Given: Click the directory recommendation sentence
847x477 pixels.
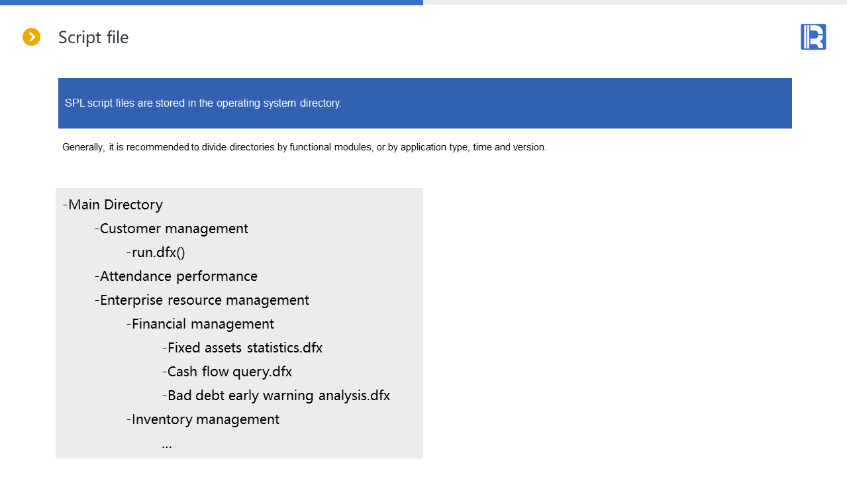Looking at the screenshot, I should (x=304, y=147).
